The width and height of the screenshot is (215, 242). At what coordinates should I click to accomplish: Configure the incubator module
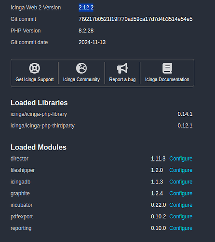click(181, 205)
